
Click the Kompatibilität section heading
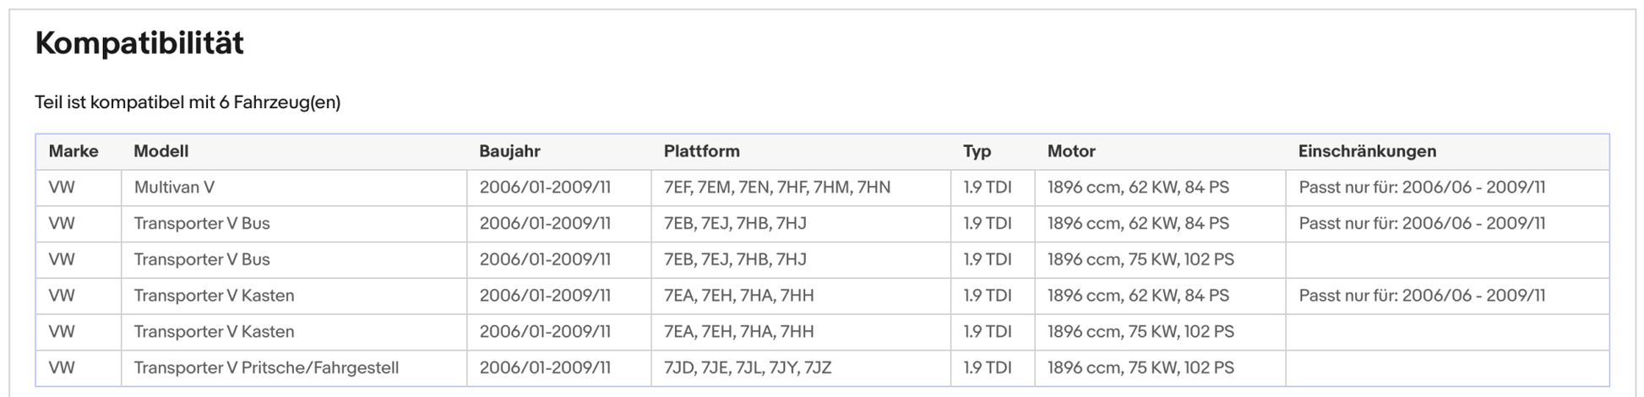coord(139,43)
